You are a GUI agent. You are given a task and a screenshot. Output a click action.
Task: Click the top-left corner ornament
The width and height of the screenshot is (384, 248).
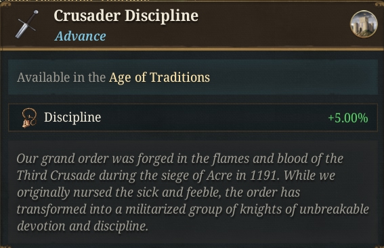(x=5, y=5)
